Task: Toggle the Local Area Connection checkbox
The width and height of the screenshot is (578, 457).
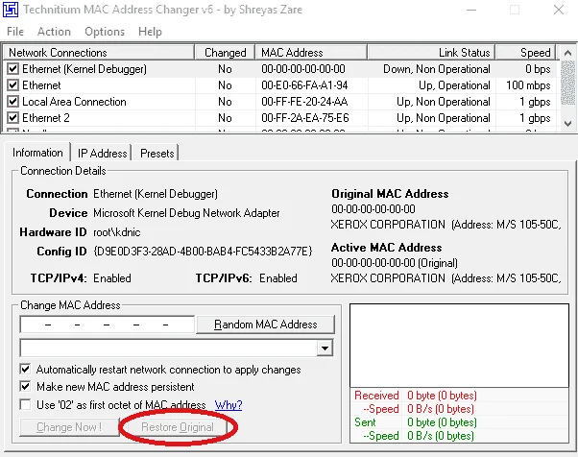Action: point(12,102)
